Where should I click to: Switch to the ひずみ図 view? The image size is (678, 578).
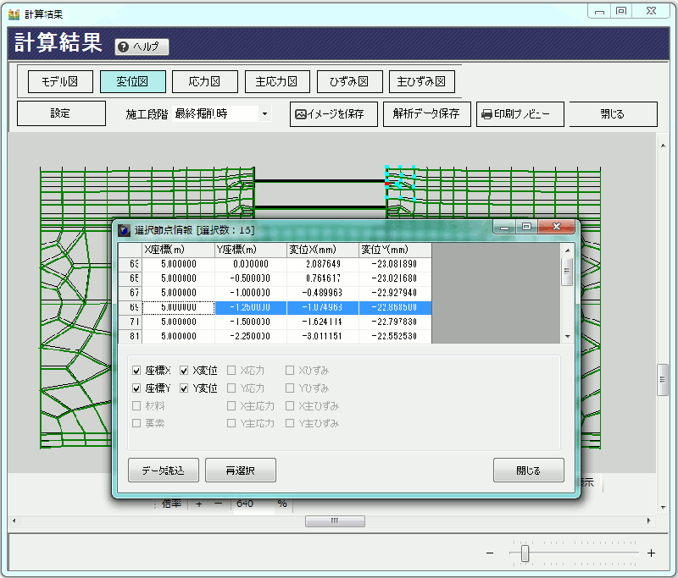click(x=349, y=81)
